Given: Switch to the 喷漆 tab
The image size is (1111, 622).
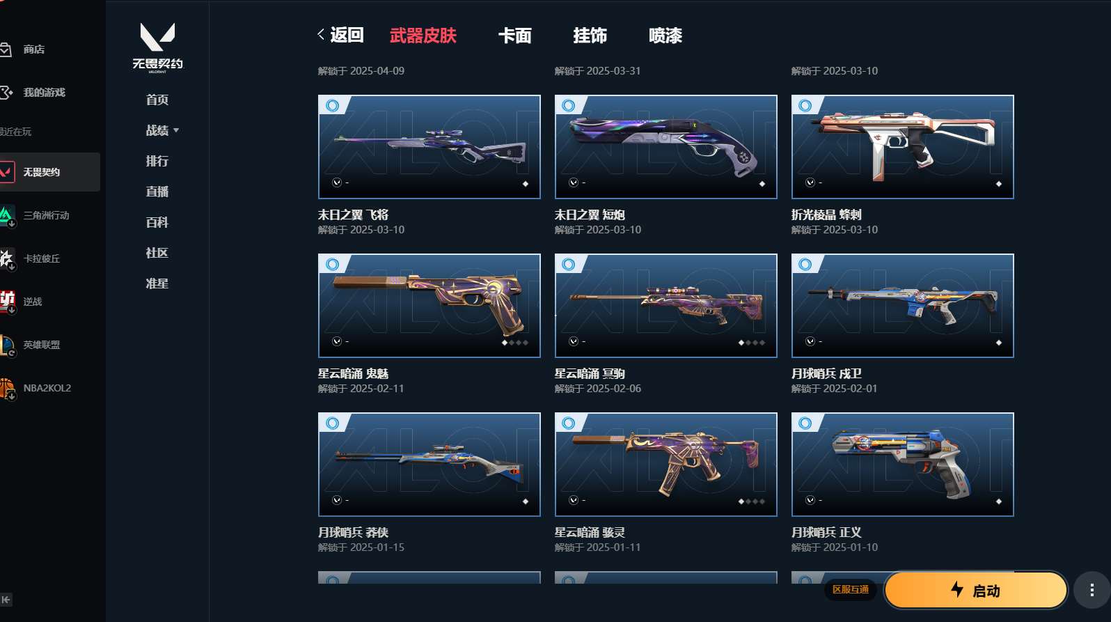Looking at the screenshot, I should click(x=665, y=36).
